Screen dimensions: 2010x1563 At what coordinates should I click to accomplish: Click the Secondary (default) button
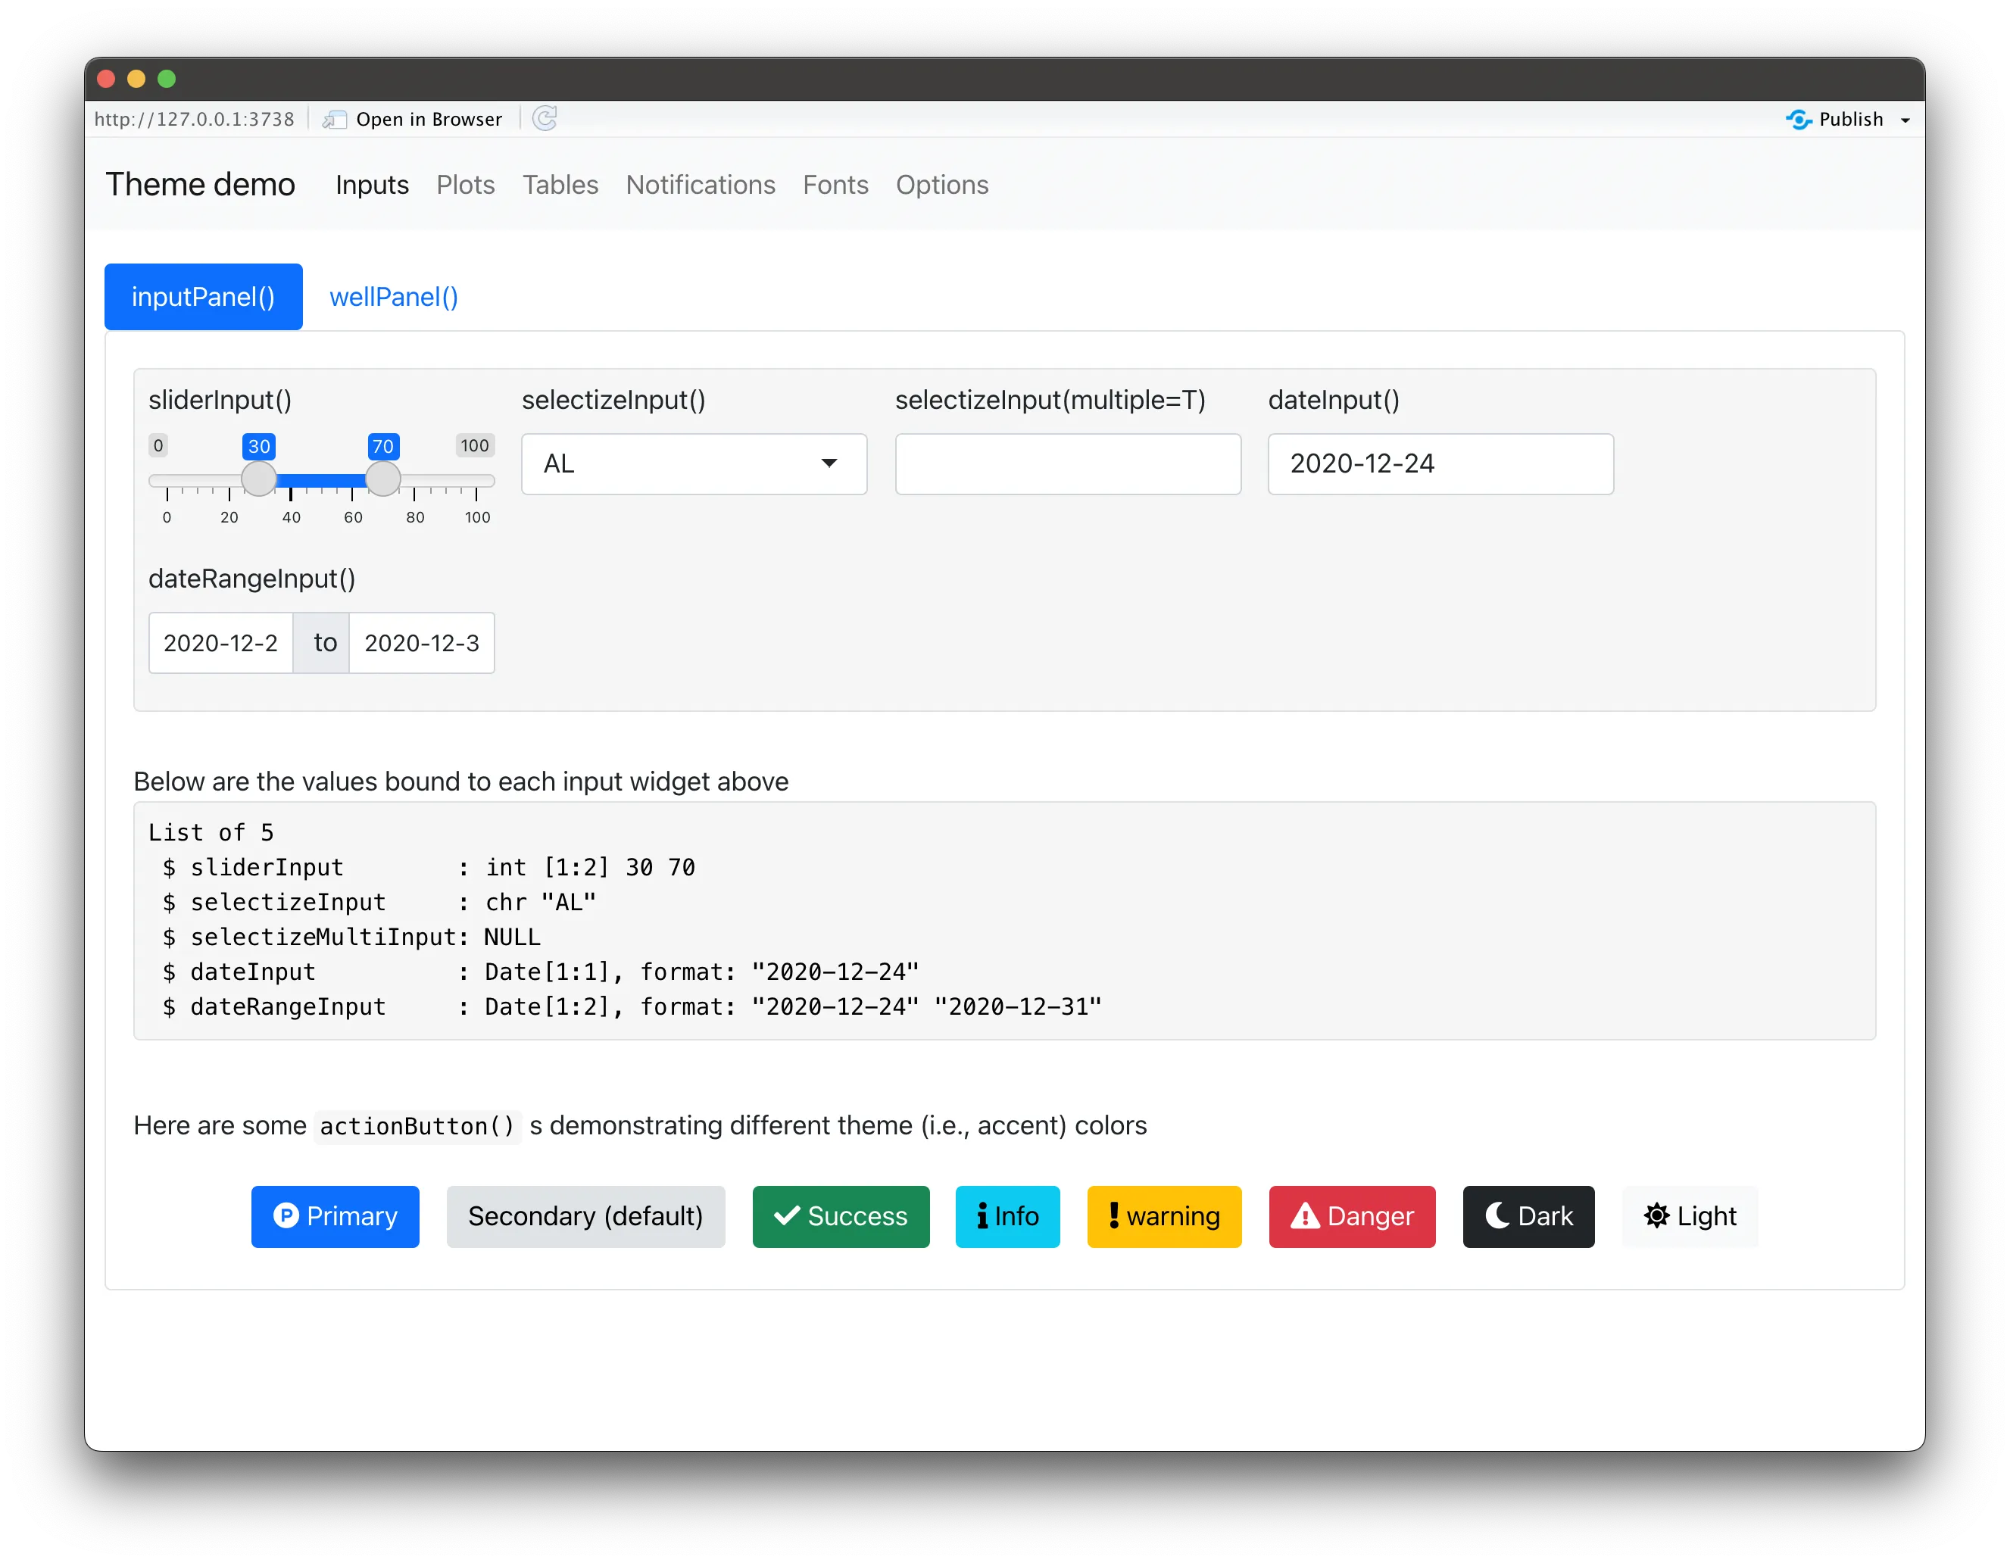coord(585,1216)
